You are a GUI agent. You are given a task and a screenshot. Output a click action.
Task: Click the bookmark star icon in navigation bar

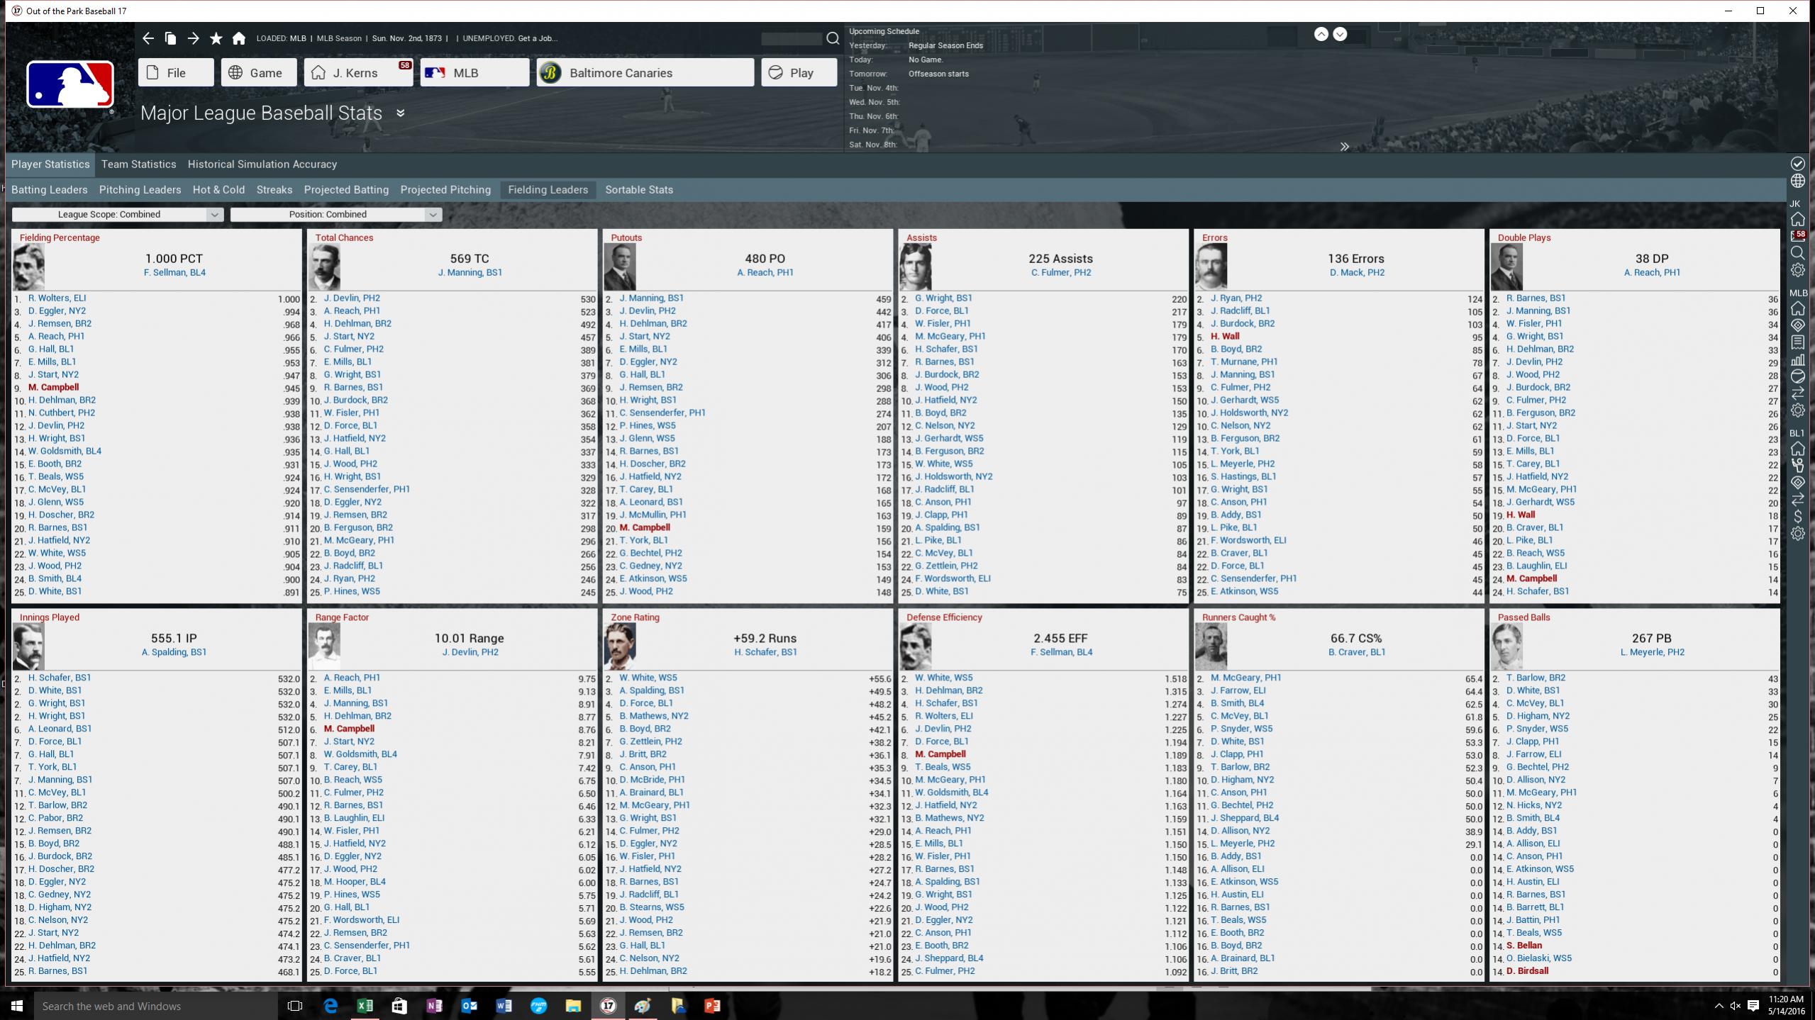(216, 38)
